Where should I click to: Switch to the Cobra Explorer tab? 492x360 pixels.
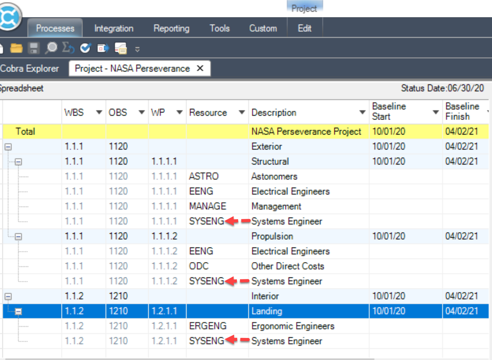tap(29, 68)
